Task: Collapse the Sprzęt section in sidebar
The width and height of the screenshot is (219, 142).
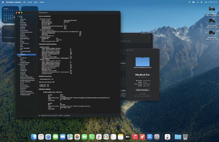Action: 18,16
